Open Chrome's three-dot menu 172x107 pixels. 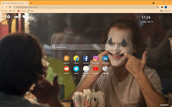click(170, 7)
